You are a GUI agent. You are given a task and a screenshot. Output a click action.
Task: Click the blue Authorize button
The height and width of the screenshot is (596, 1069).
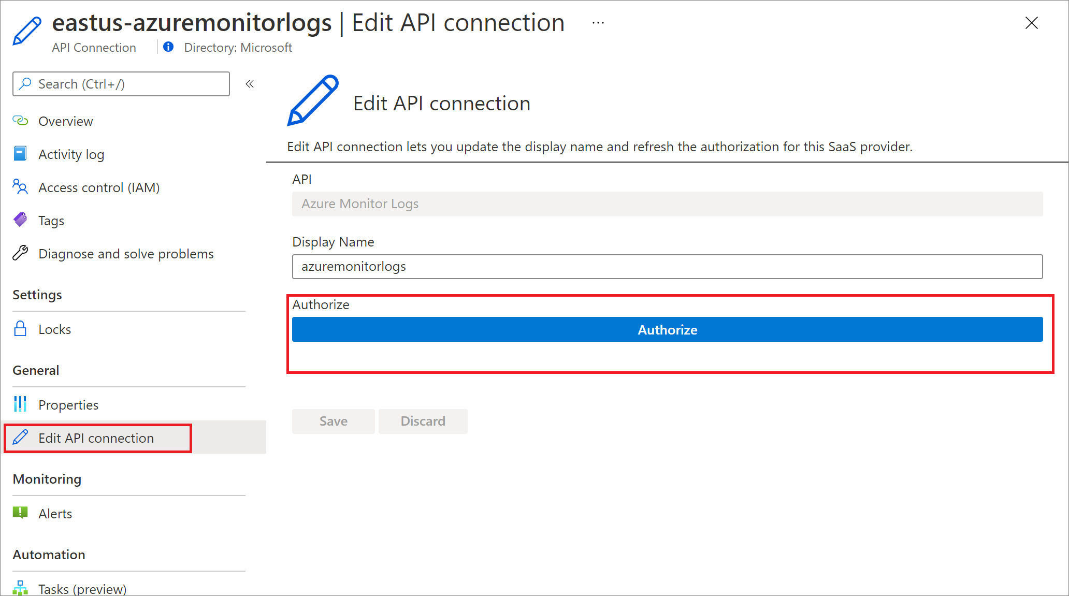pos(667,329)
